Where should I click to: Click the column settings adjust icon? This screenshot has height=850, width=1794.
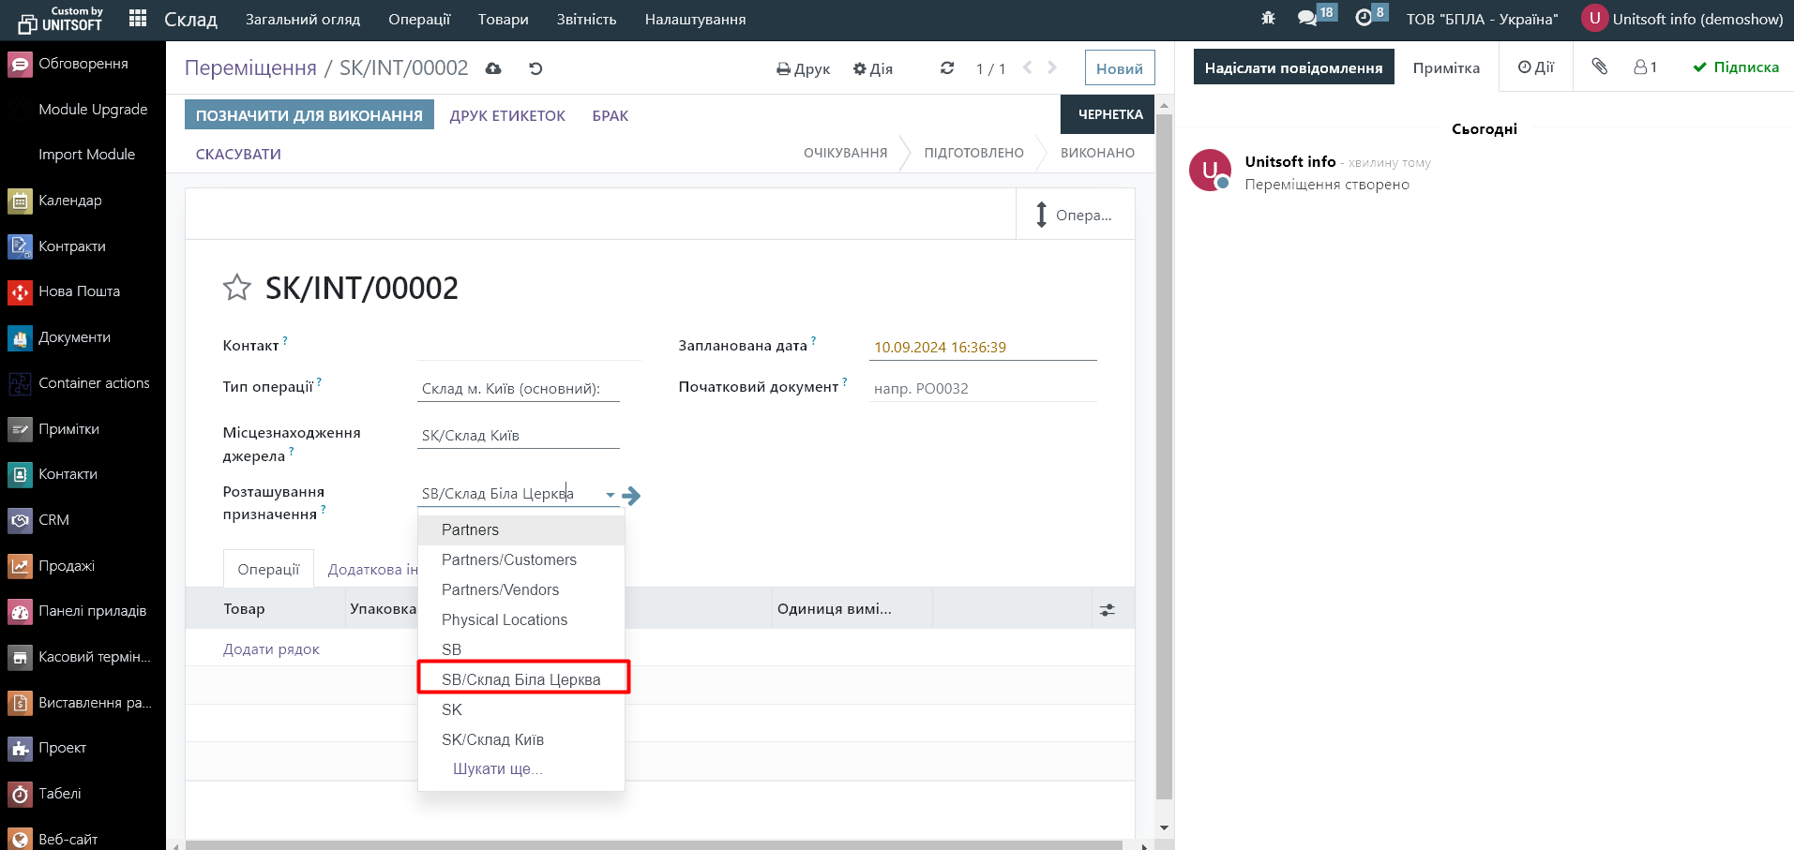(1108, 610)
